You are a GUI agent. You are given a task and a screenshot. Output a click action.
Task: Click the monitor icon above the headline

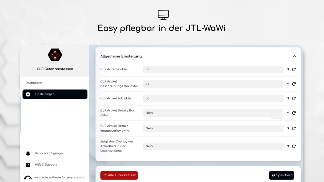pos(163,15)
